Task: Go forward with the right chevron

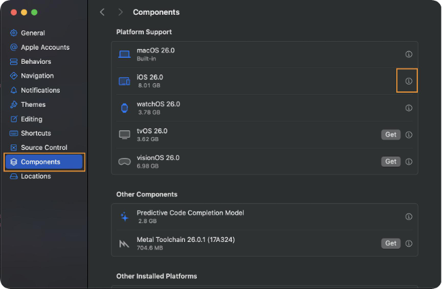Action: coord(120,12)
